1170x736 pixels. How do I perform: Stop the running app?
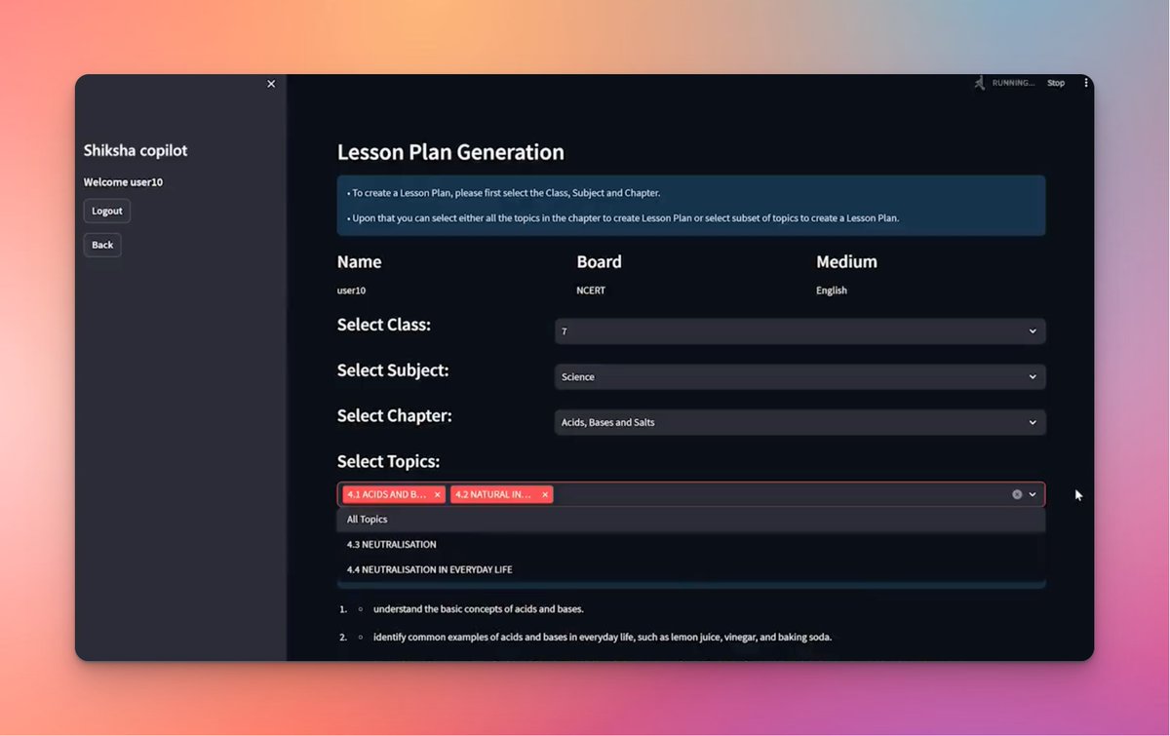pos(1056,83)
